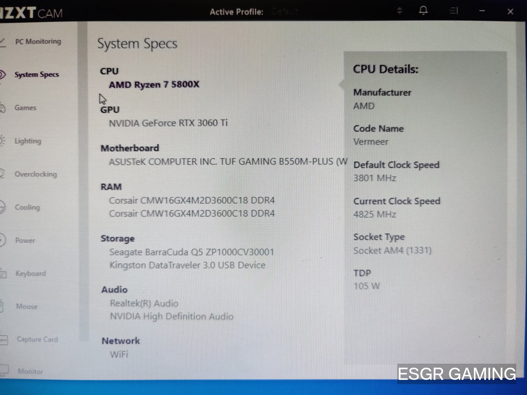This screenshot has width=527, height=395.
Task: Open the Mouse section
Action: pos(27,306)
